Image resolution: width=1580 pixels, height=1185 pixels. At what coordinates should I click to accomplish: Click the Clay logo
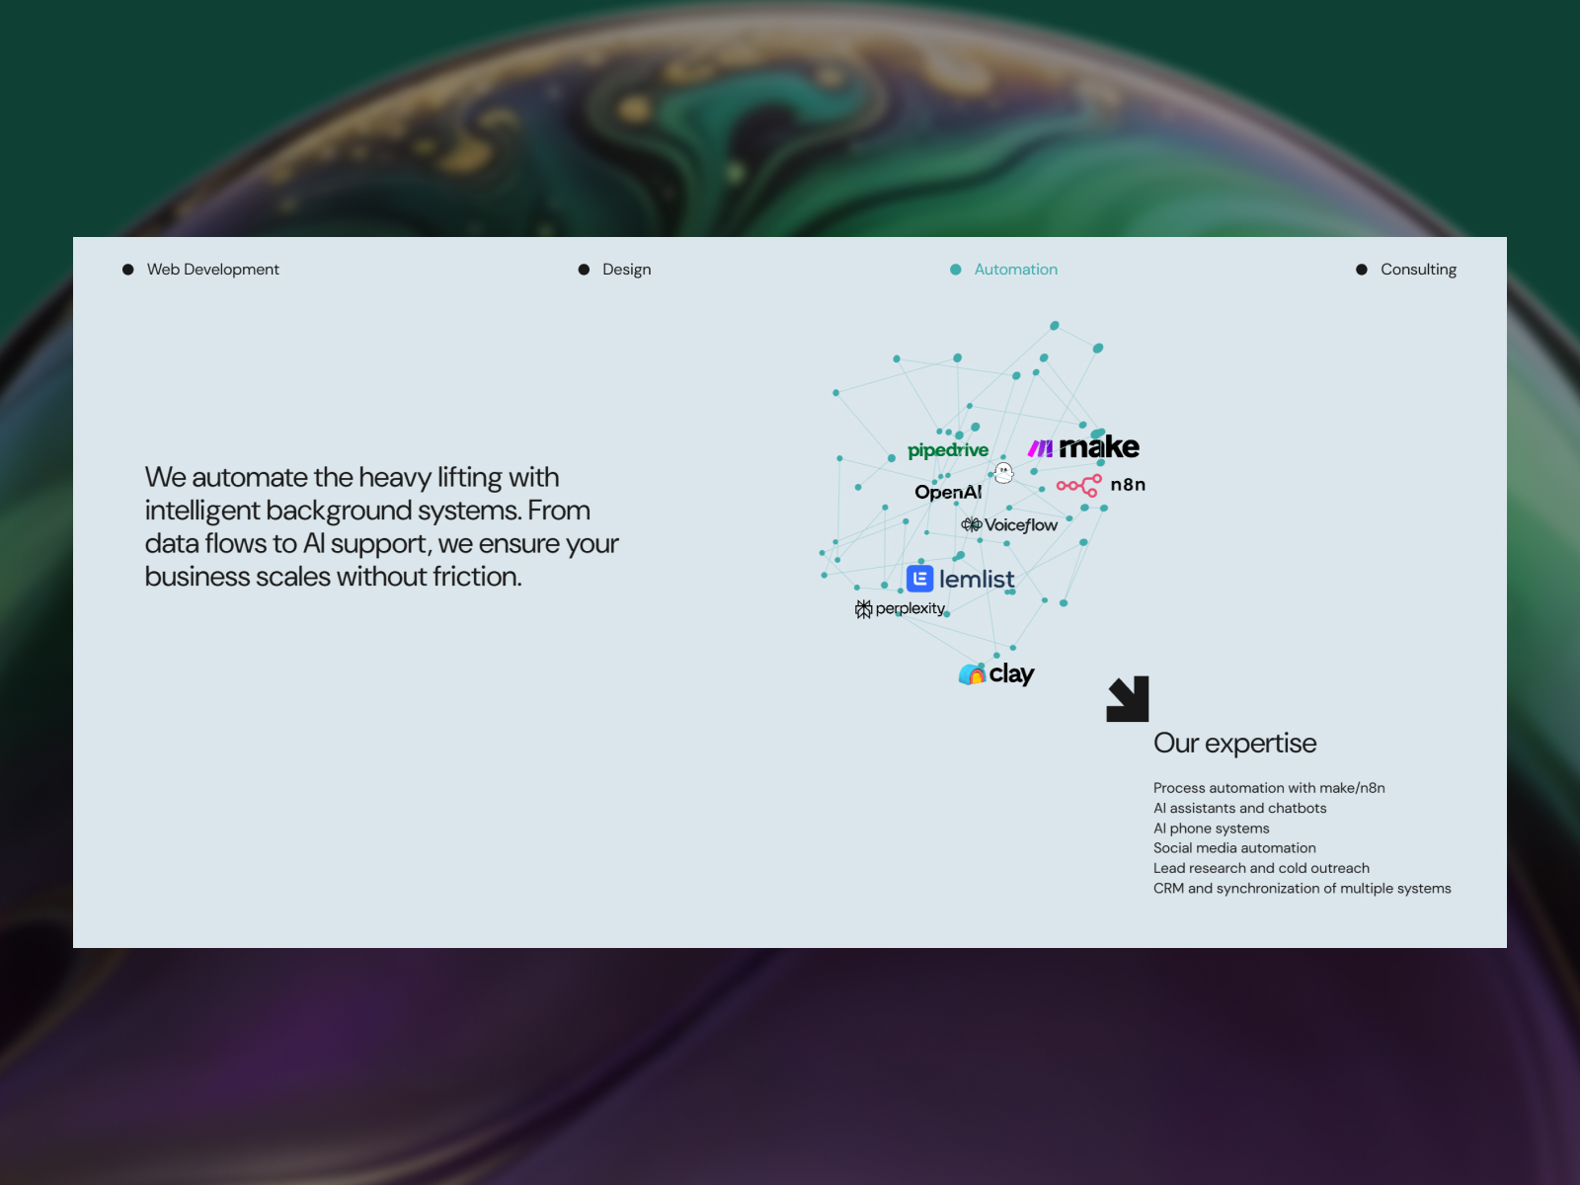pos(995,673)
